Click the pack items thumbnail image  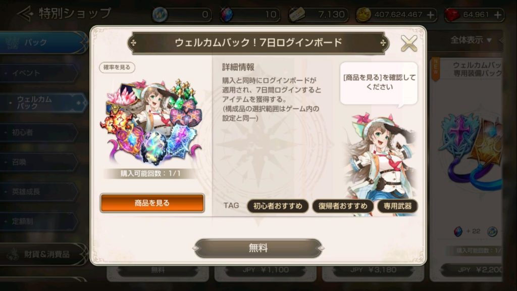(x=151, y=121)
